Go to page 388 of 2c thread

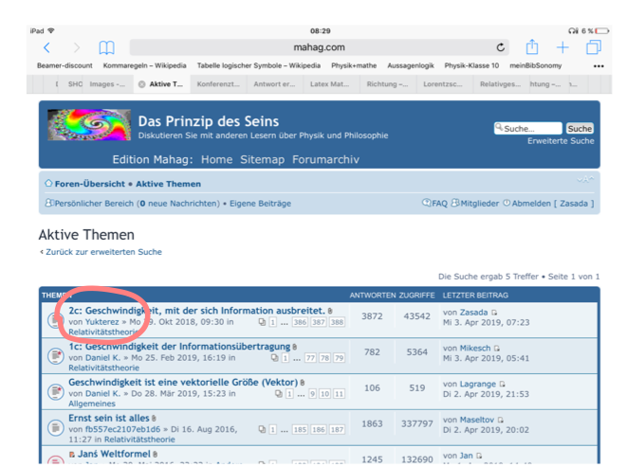click(x=336, y=322)
